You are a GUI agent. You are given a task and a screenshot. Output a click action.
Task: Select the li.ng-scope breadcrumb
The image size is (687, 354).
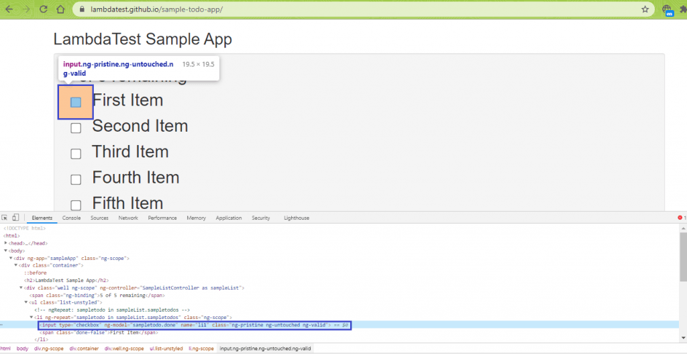pos(201,349)
